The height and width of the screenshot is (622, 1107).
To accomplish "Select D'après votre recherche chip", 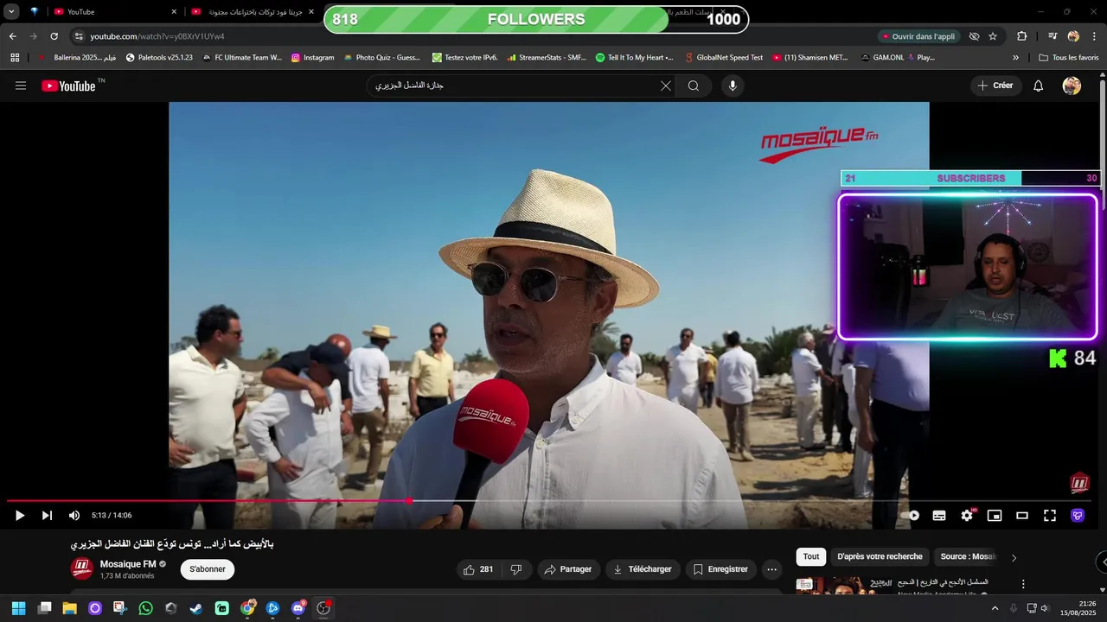I will pos(880,557).
